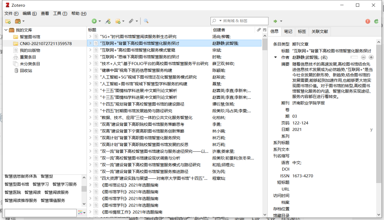Toggle the single-field creator name mode button
This screenshot has height=220, width=384.
[354, 57]
